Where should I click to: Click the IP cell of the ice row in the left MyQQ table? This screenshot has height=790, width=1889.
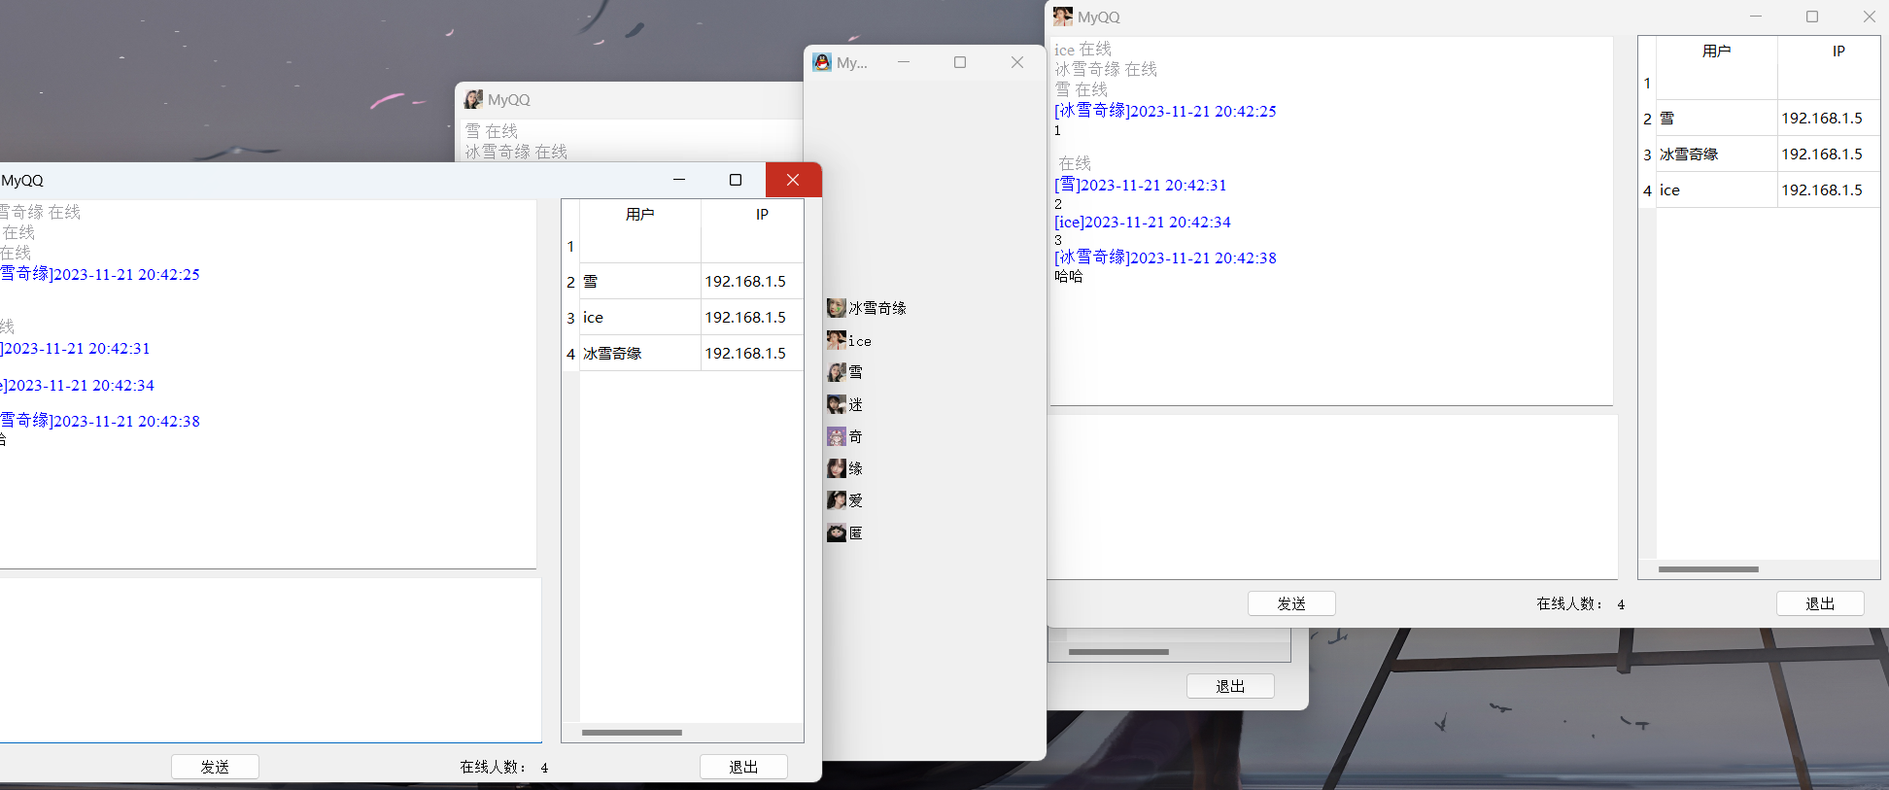pos(752,318)
